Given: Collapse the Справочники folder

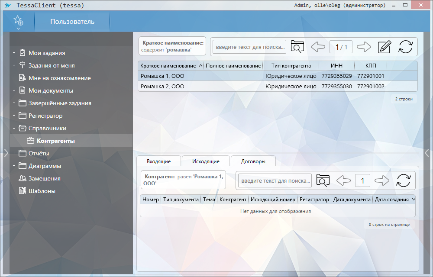Looking at the screenshot, I should pos(14,129).
